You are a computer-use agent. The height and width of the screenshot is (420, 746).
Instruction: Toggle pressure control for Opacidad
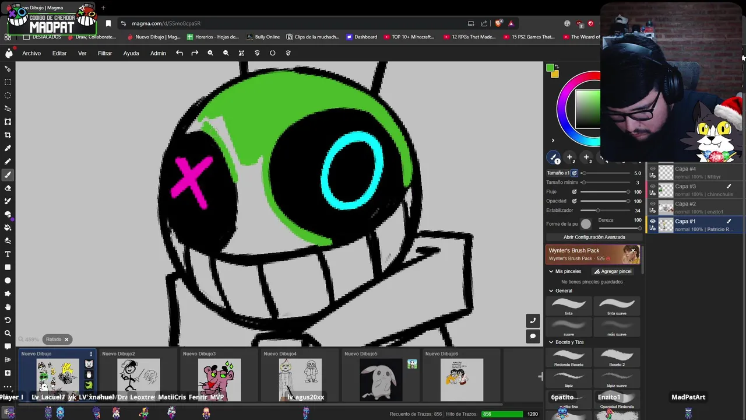point(574,201)
